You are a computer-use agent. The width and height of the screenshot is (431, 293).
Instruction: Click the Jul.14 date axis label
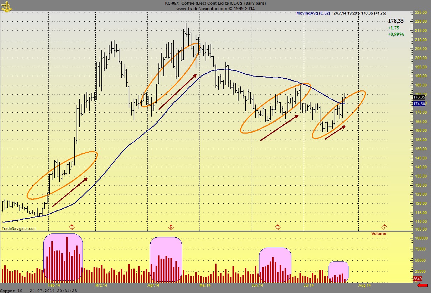click(x=309, y=285)
